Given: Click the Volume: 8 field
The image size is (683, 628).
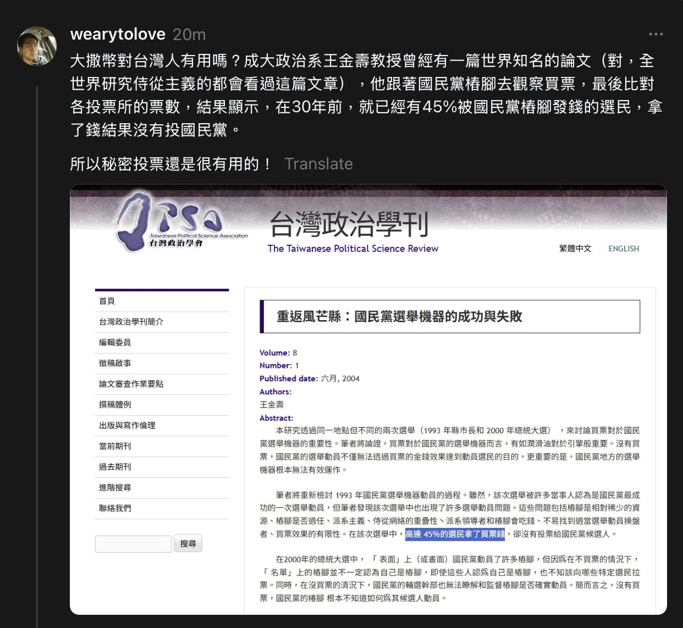Looking at the screenshot, I should [278, 353].
